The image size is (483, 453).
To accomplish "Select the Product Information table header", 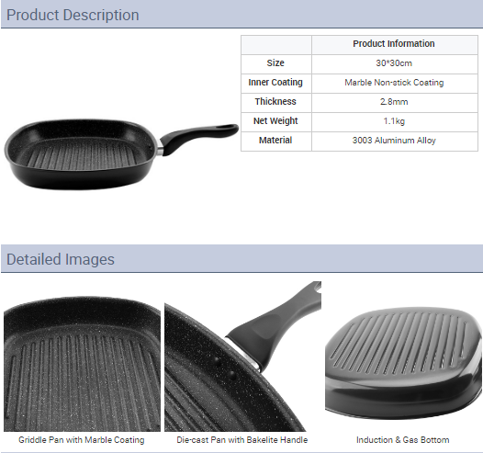I will point(394,44).
